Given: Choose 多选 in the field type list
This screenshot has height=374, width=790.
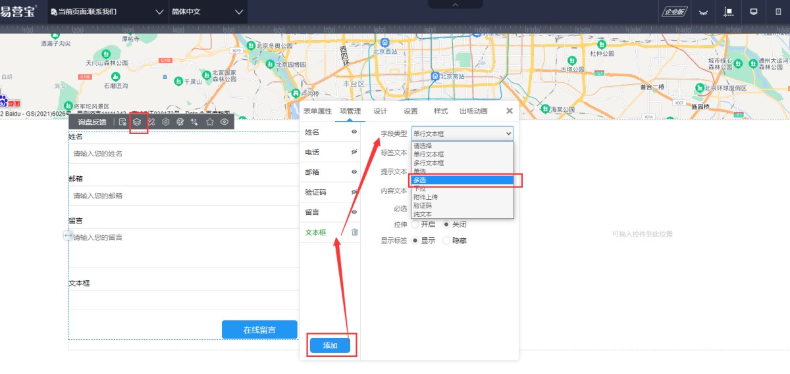Looking at the screenshot, I should coord(462,180).
